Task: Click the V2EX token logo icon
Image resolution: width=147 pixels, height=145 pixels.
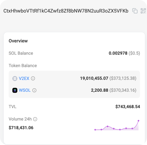Action: click(x=15, y=78)
